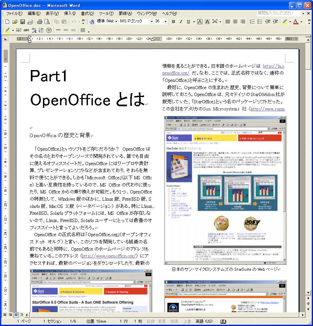Expand the undo history dropdown arrow
The image size is (313, 326).
pos(79,21)
